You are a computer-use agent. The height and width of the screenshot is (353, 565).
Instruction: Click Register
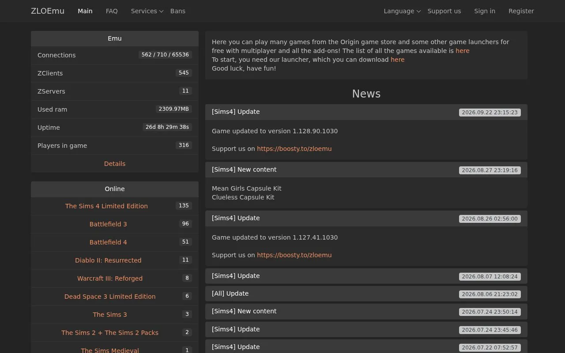pos(521,11)
